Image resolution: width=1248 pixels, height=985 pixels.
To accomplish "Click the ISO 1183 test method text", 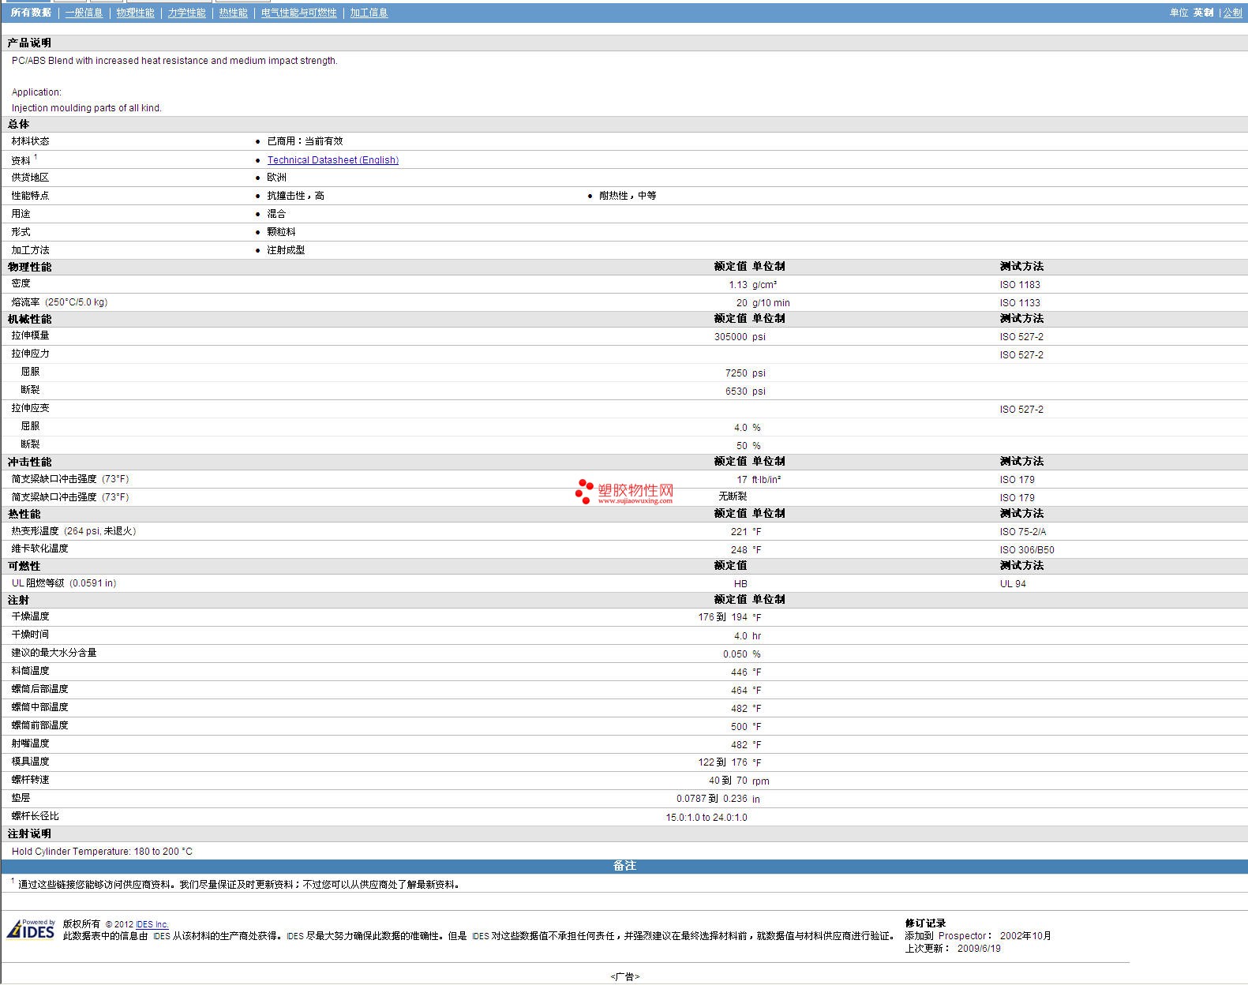I will click(1020, 285).
